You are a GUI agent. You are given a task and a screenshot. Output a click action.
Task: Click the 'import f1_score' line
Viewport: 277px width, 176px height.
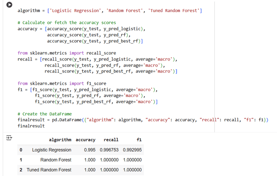pos(62,84)
